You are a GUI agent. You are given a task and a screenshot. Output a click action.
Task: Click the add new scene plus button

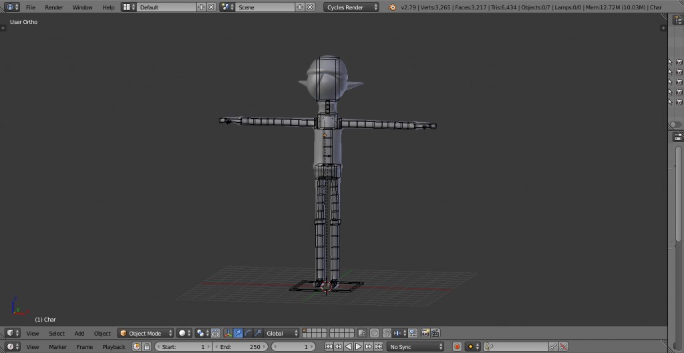pos(300,7)
